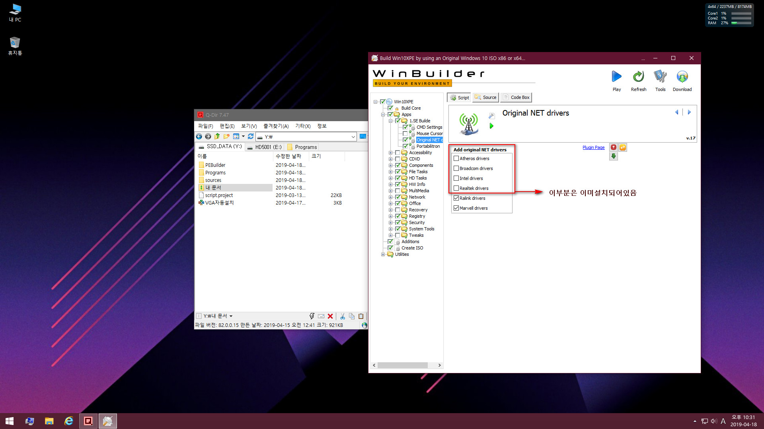Click red X delete icon in Q-Dir
The height and width of the screenshot is (429, 764).
330,316
